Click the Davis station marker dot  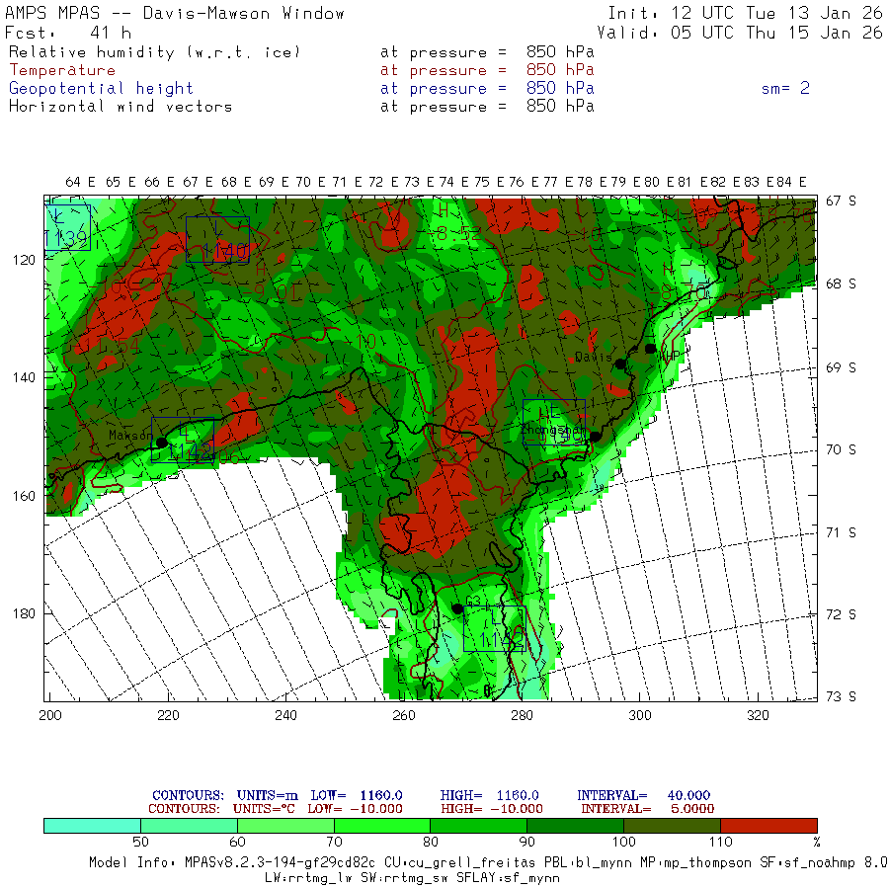[x=621, y=364]
